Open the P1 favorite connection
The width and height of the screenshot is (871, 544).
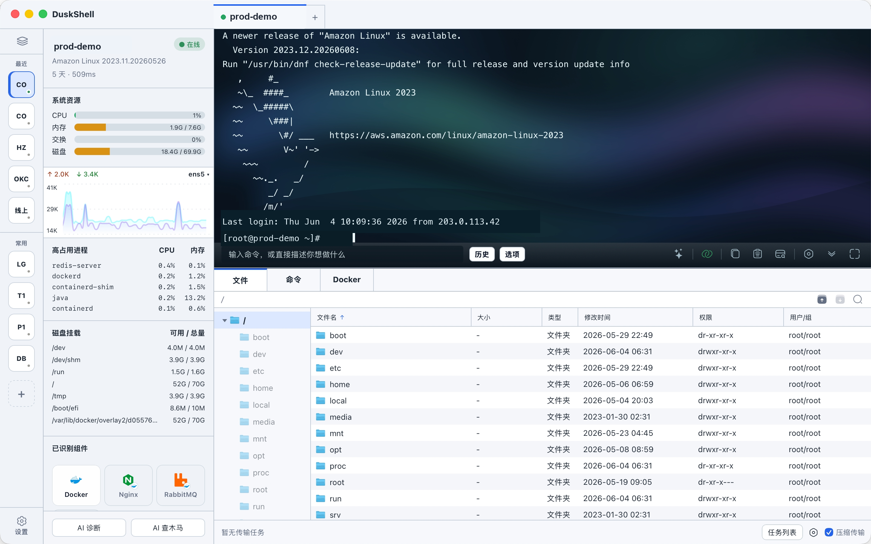21,327
